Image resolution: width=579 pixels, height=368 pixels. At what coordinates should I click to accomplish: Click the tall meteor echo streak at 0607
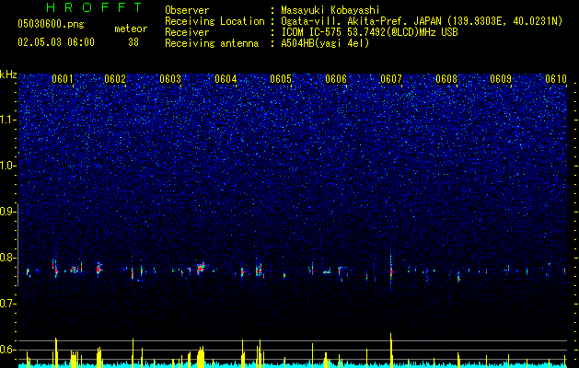tap(391, 271)
